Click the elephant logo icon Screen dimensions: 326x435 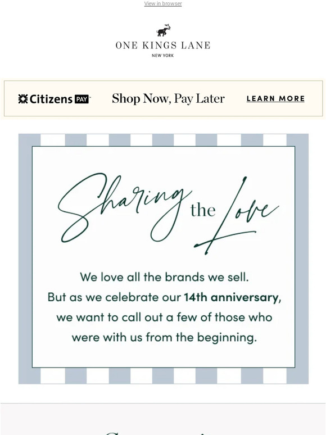pyautogui.click(x=163, y=30)
